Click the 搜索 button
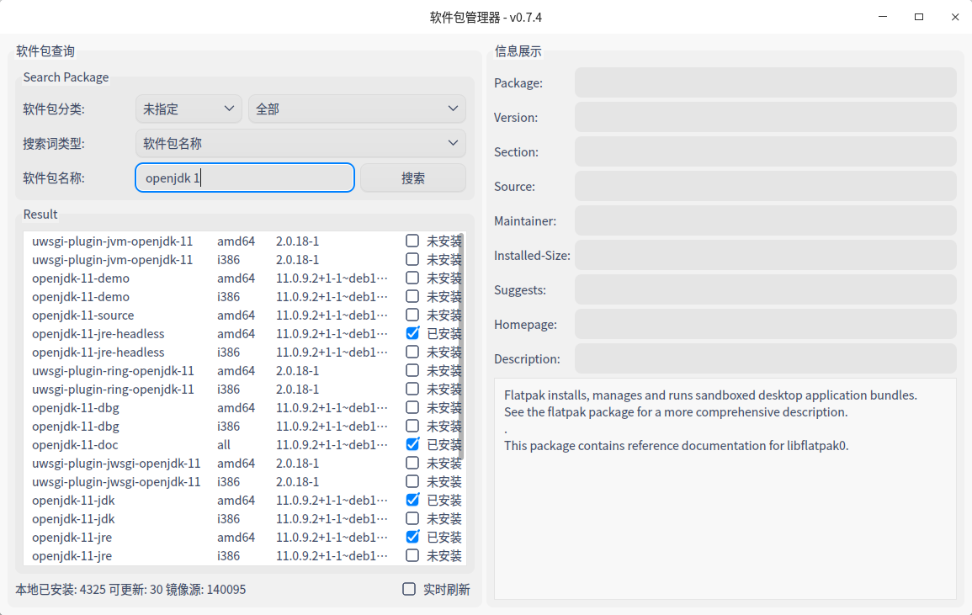 click(412, 178)
